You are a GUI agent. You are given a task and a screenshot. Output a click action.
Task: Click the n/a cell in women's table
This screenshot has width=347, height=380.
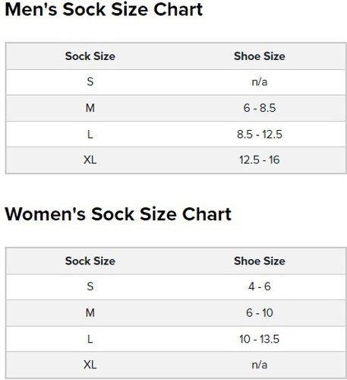(260, 365)
